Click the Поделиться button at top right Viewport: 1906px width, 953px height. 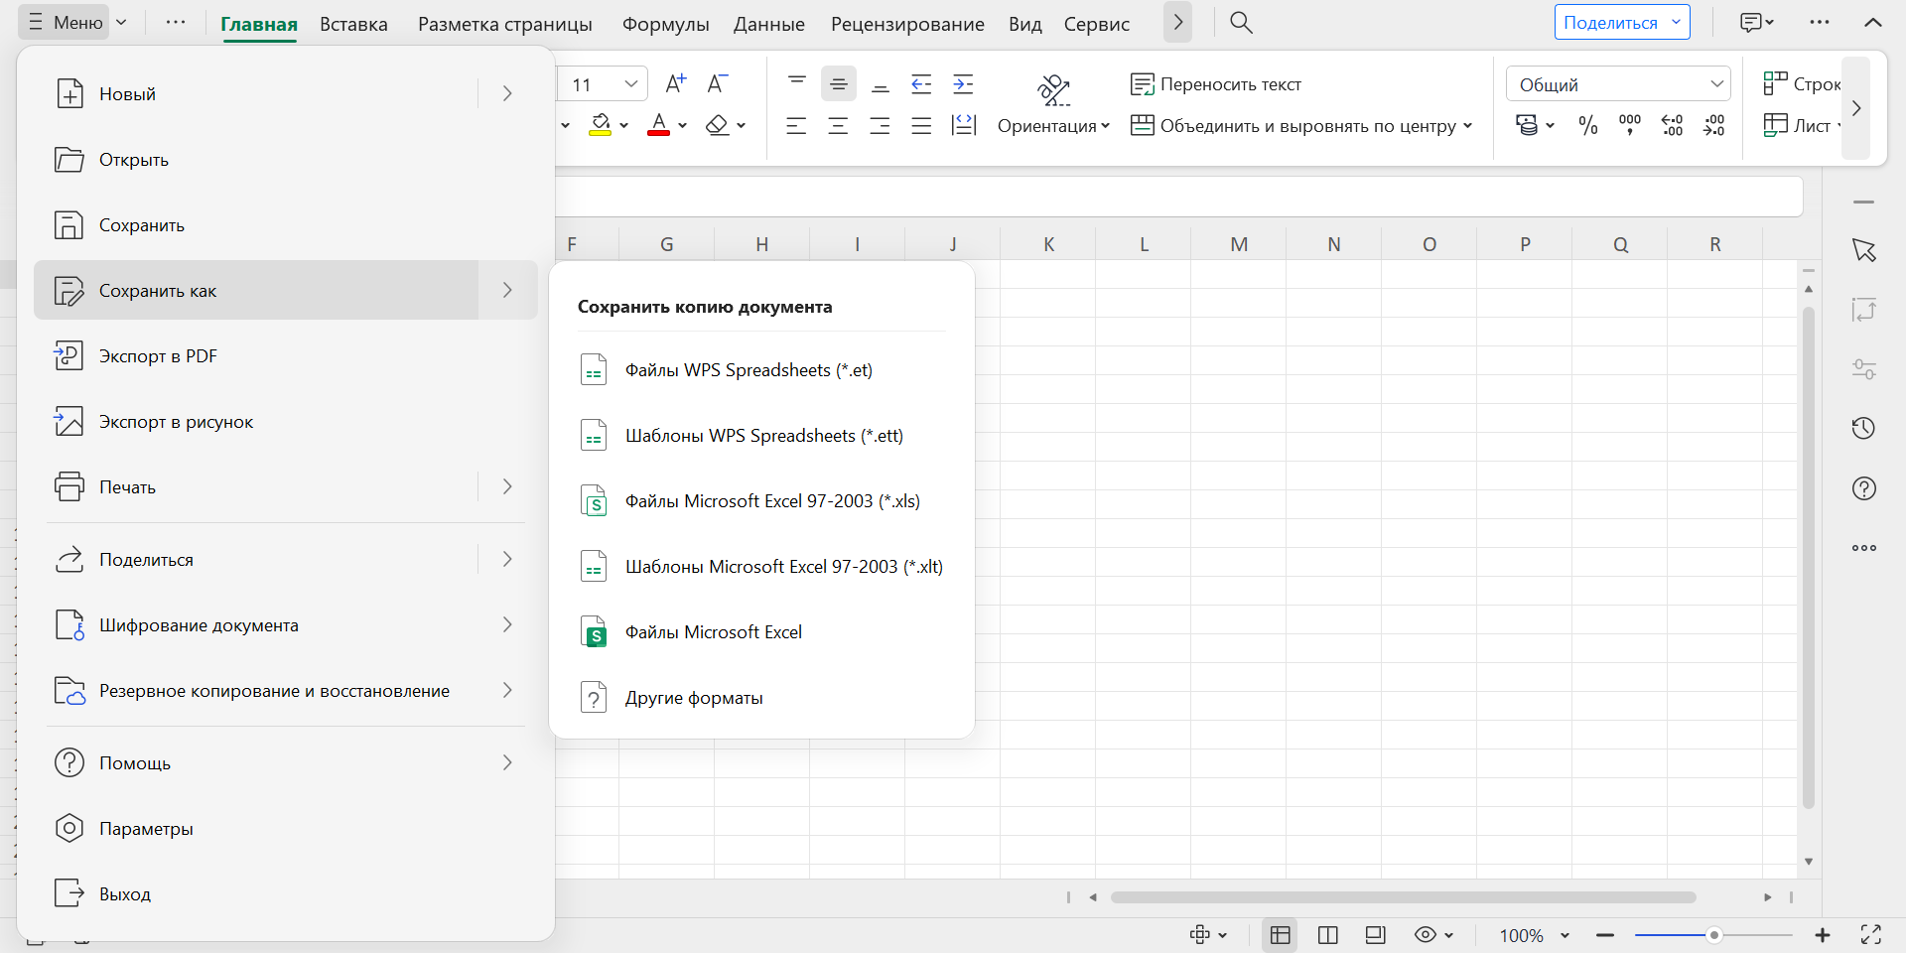coord(1610,23)
